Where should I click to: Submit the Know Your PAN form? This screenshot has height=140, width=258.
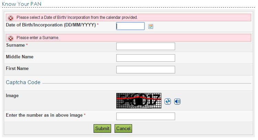102,128
